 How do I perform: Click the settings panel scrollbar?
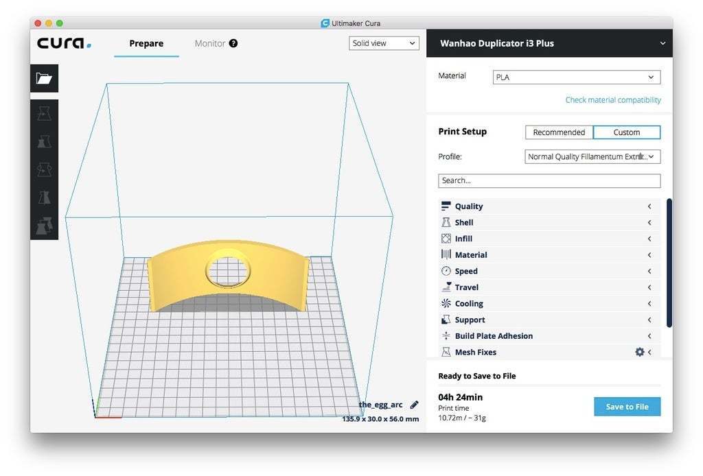pos(669,263)
